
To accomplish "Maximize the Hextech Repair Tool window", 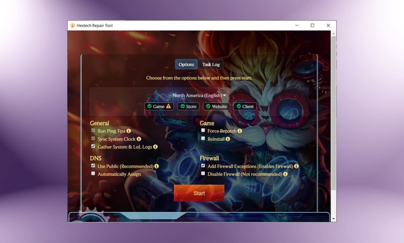I will [x=312, y=25].
